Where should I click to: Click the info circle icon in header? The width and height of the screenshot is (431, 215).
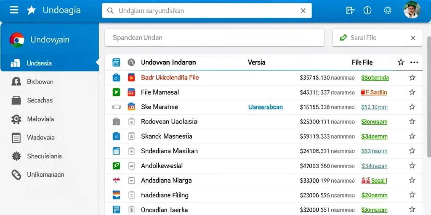tap(367, 10)
